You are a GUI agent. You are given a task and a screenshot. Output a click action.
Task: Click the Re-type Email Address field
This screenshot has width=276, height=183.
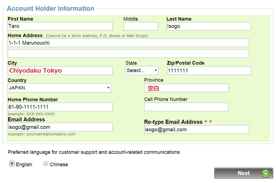pyautogui.click(x=196, y=129)
